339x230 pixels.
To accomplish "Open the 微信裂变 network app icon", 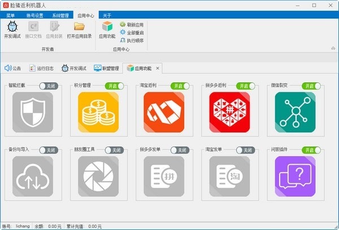I will click(295, 112).
